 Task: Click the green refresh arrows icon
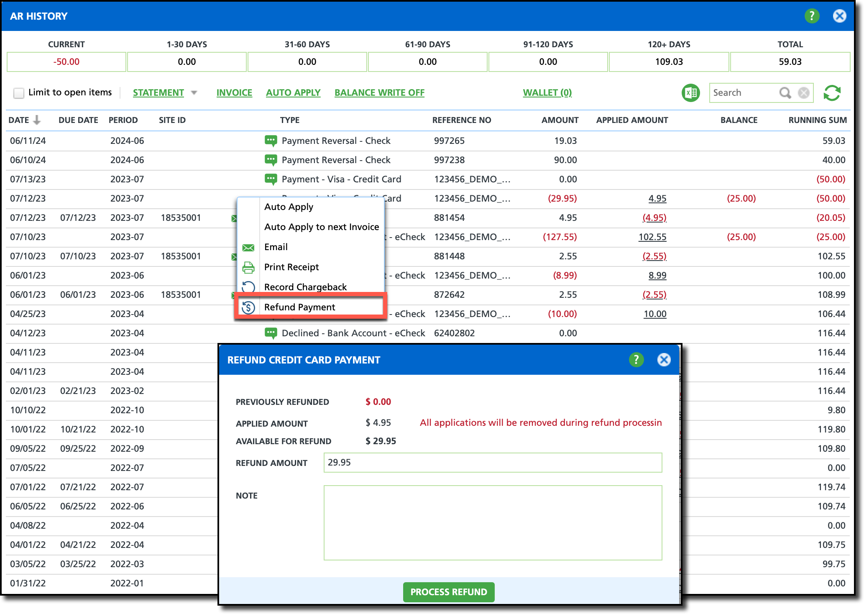(x=832, y=93)
